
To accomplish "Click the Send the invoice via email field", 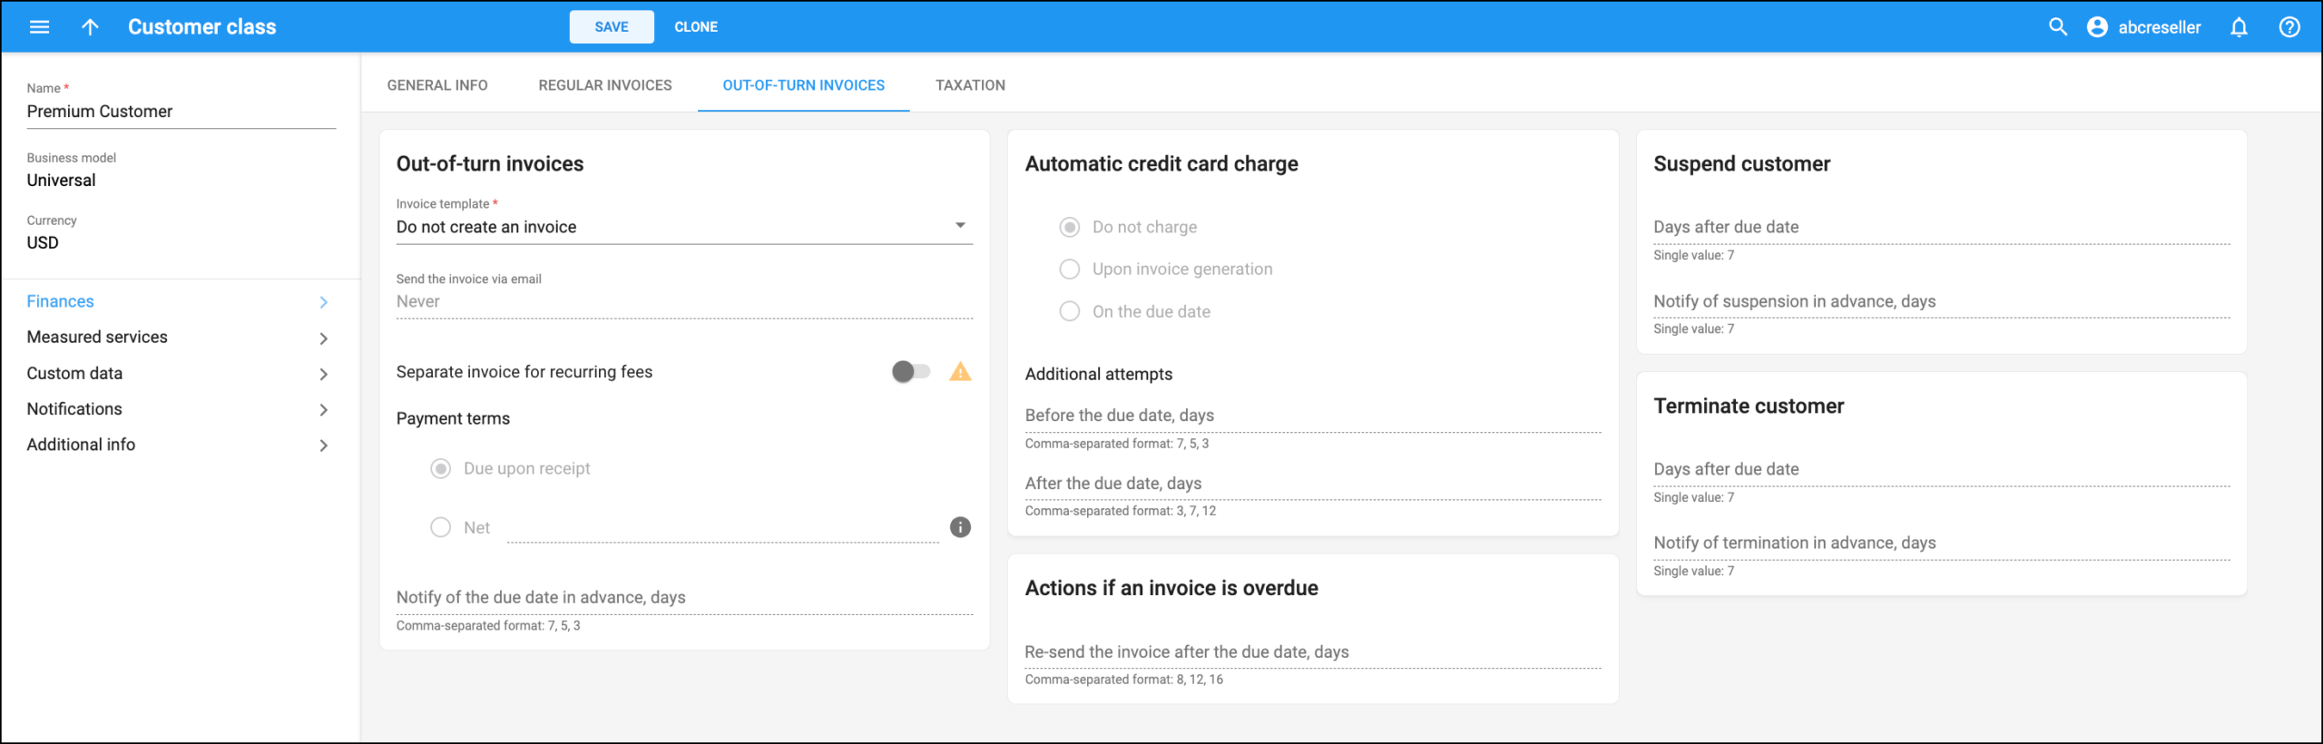I will pos(684,301).
